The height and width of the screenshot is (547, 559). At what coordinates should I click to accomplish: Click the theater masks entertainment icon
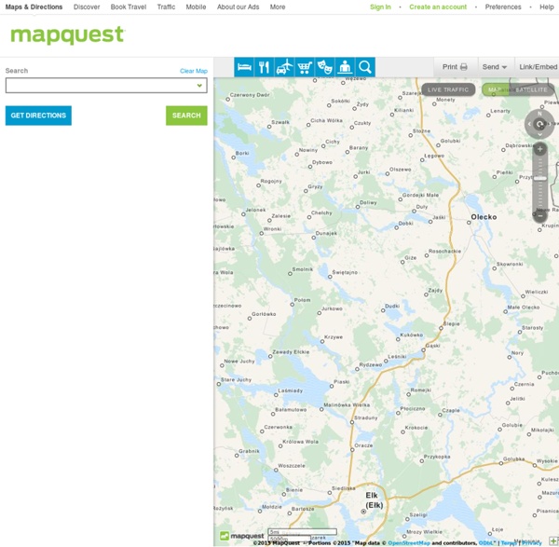pos(325,67)
